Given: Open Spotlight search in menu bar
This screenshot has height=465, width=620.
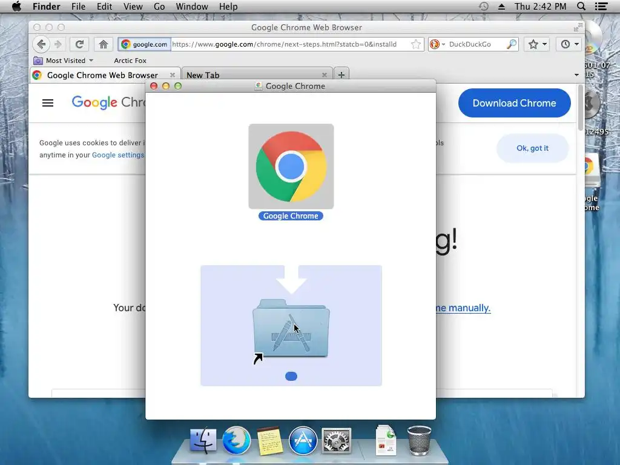Looking at the screenshot, I should 581,6.
